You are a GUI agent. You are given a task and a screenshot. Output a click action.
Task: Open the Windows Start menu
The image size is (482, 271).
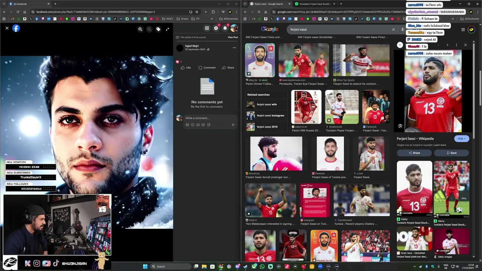click(x=145, y=266)
